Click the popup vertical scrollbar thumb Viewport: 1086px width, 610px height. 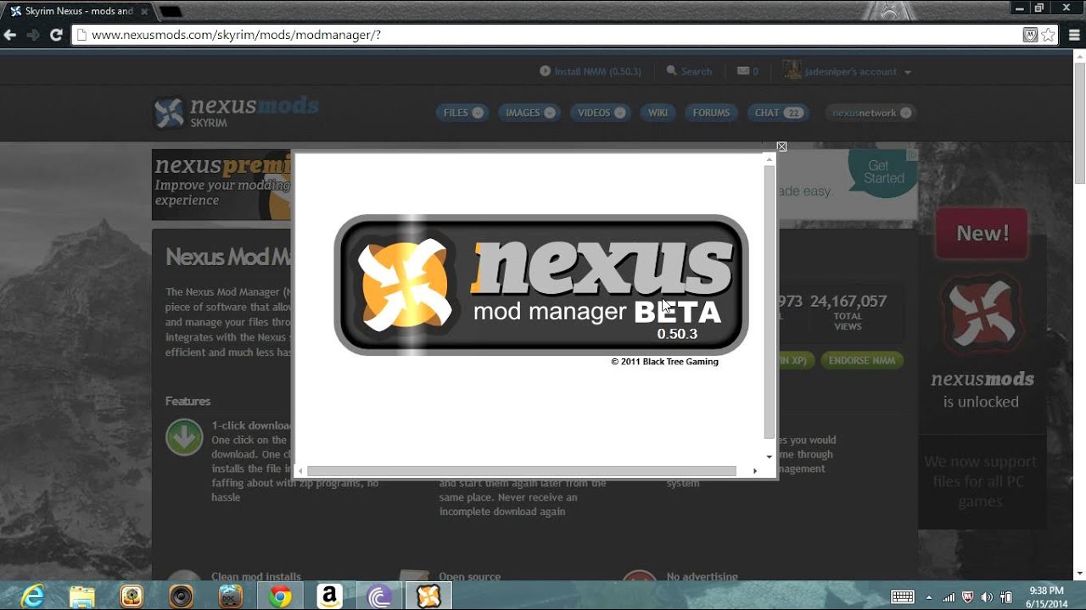coord(769,302)
